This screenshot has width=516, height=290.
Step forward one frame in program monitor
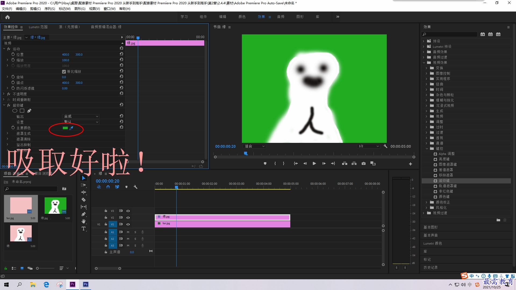[x=324, y=164]
